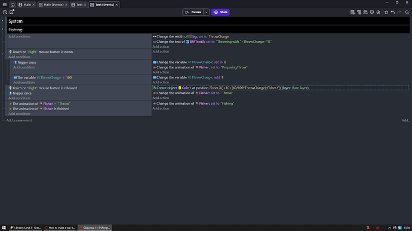The height and width of the screenshot is (231, 412).
Task: Click the Share button
Action: coord(220,13)
